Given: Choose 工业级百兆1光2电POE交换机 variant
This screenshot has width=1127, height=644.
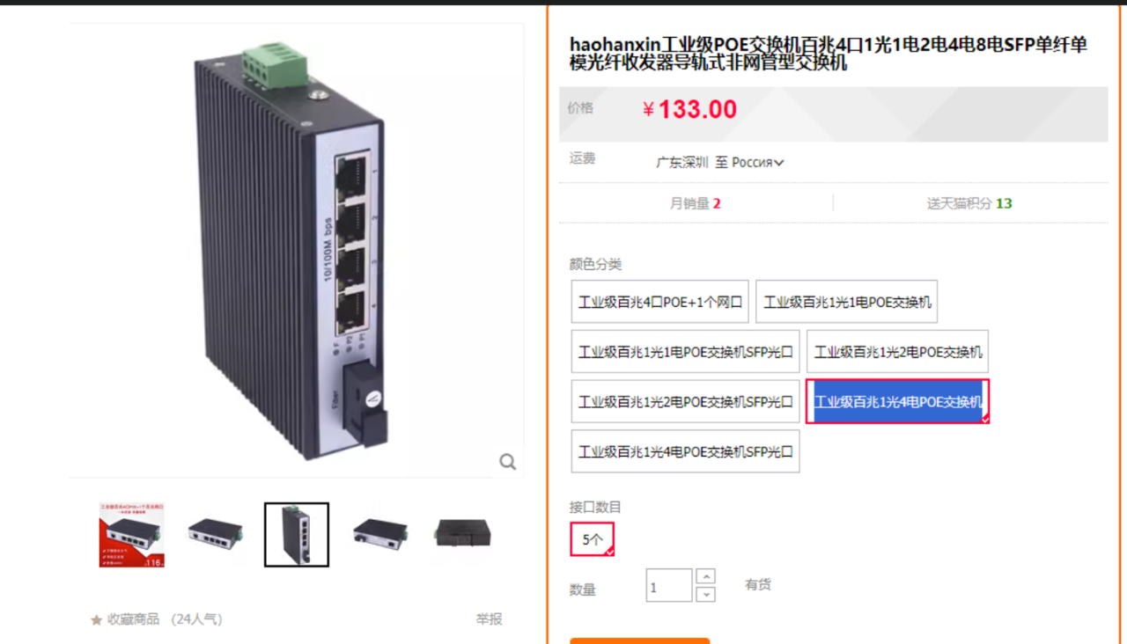Looking at the screenshot, I should pyautogui.click(x=898, y=352).
